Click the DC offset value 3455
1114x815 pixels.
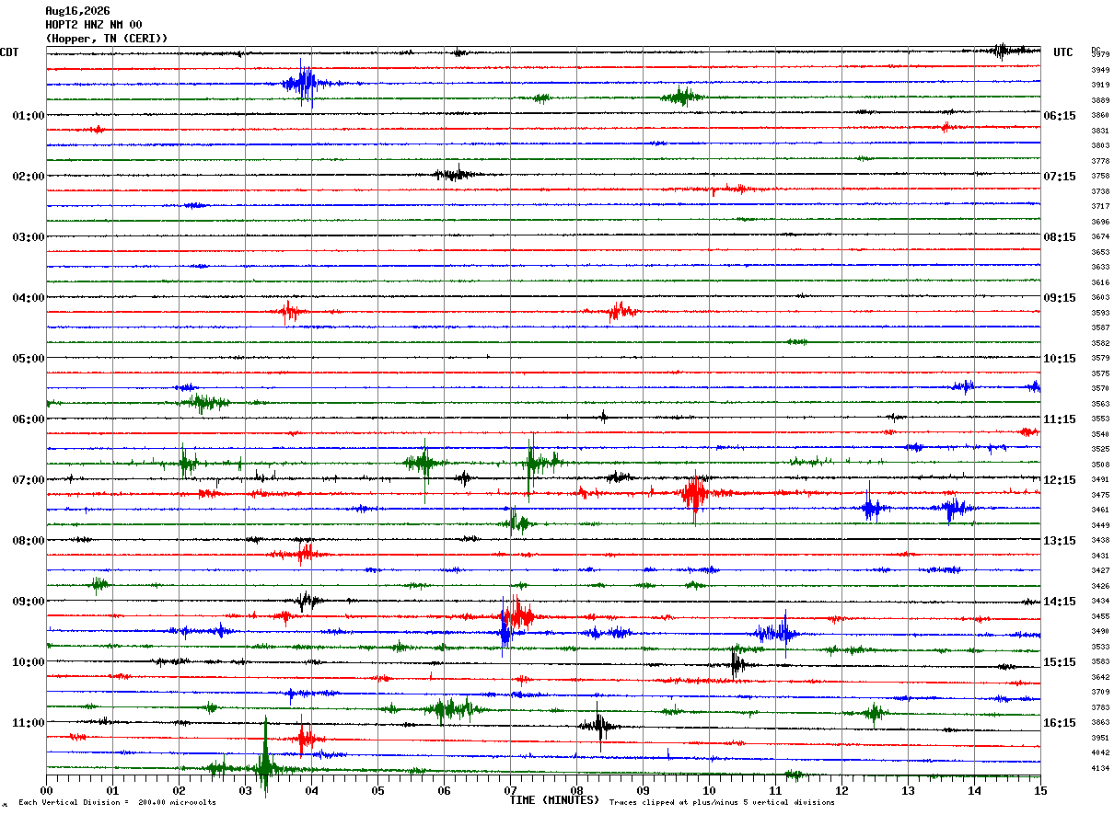tap(1100, 616)
